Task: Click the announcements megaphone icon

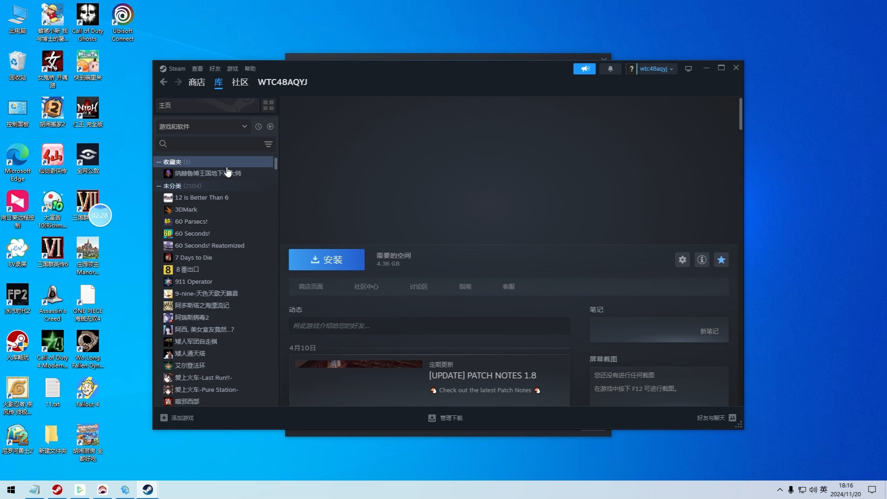Action: click(x=584, y=68)
